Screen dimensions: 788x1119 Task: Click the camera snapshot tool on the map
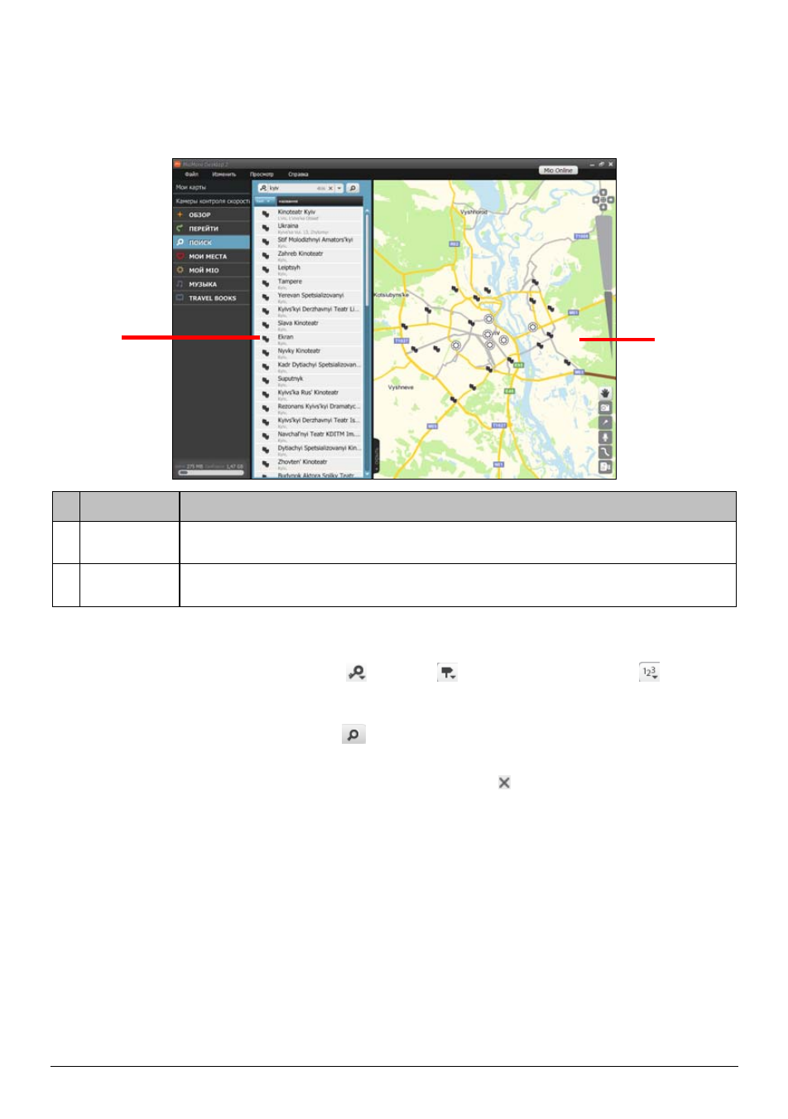pos(605,408)
